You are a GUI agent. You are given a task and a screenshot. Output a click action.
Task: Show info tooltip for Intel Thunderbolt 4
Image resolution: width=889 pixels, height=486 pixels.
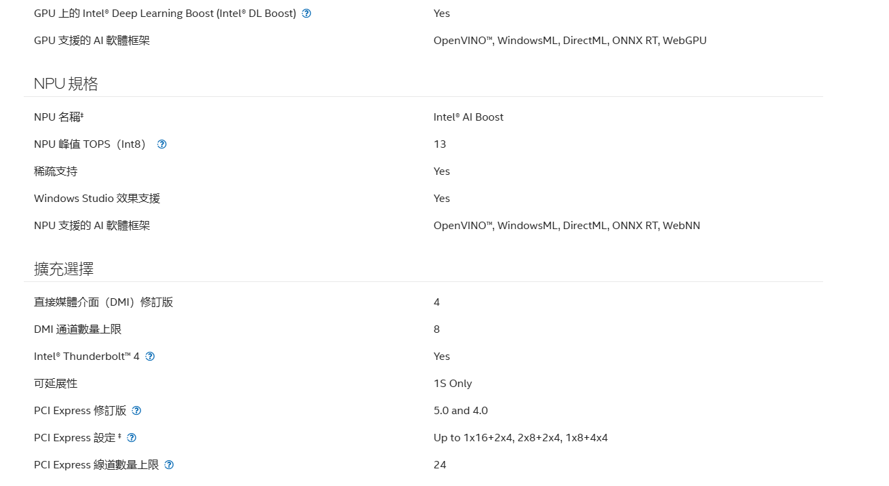[x=150, y=357]
